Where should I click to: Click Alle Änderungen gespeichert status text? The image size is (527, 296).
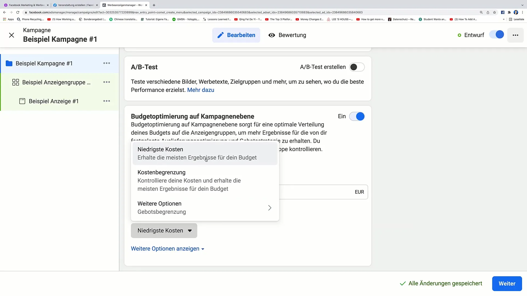445,283
